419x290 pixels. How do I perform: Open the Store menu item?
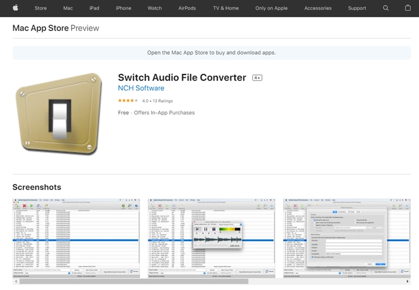(x=41, y=8)
